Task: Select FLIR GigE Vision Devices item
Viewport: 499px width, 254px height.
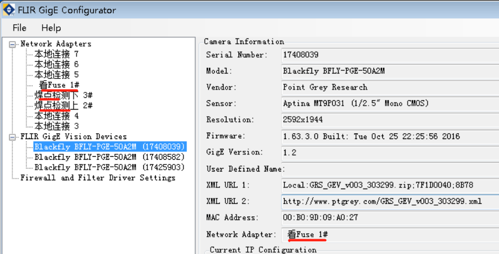Action: 74,137
